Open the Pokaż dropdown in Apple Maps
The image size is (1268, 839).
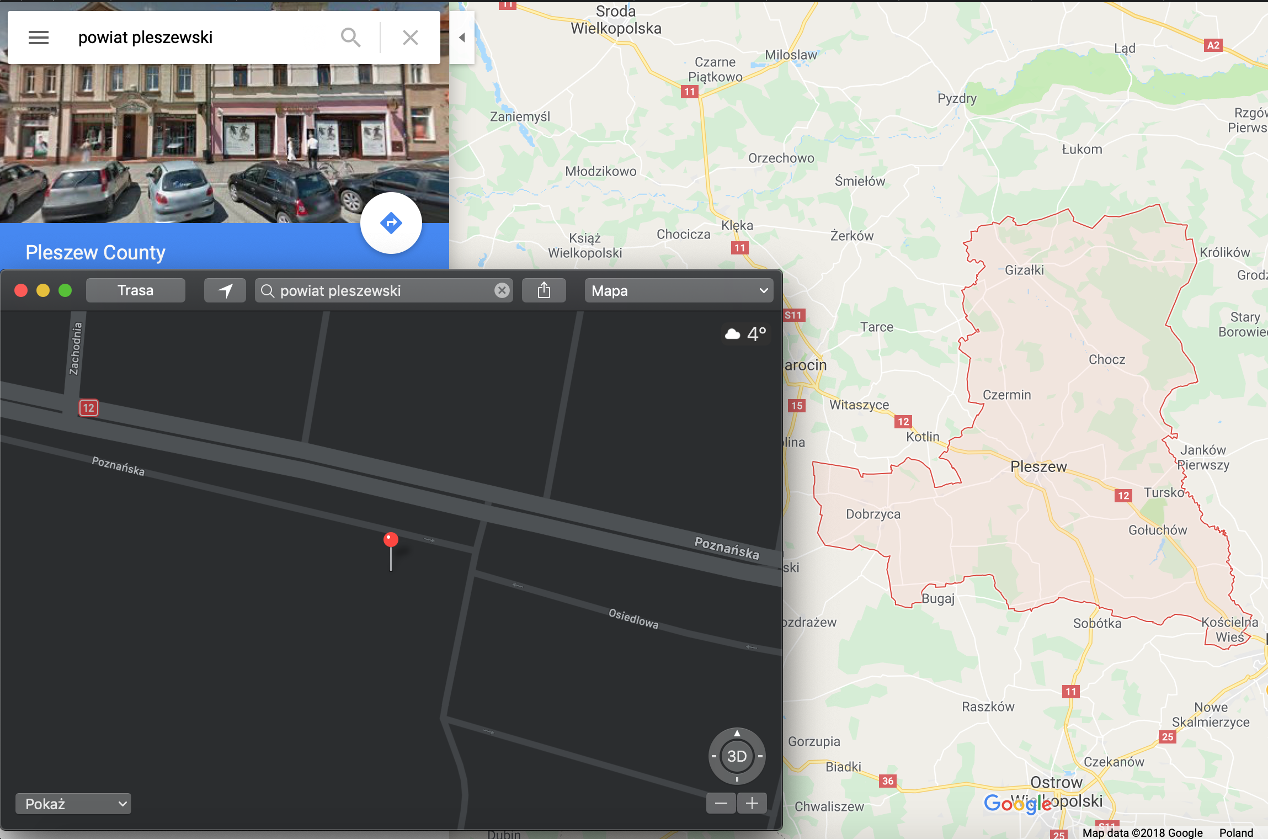tap(73, 804)
